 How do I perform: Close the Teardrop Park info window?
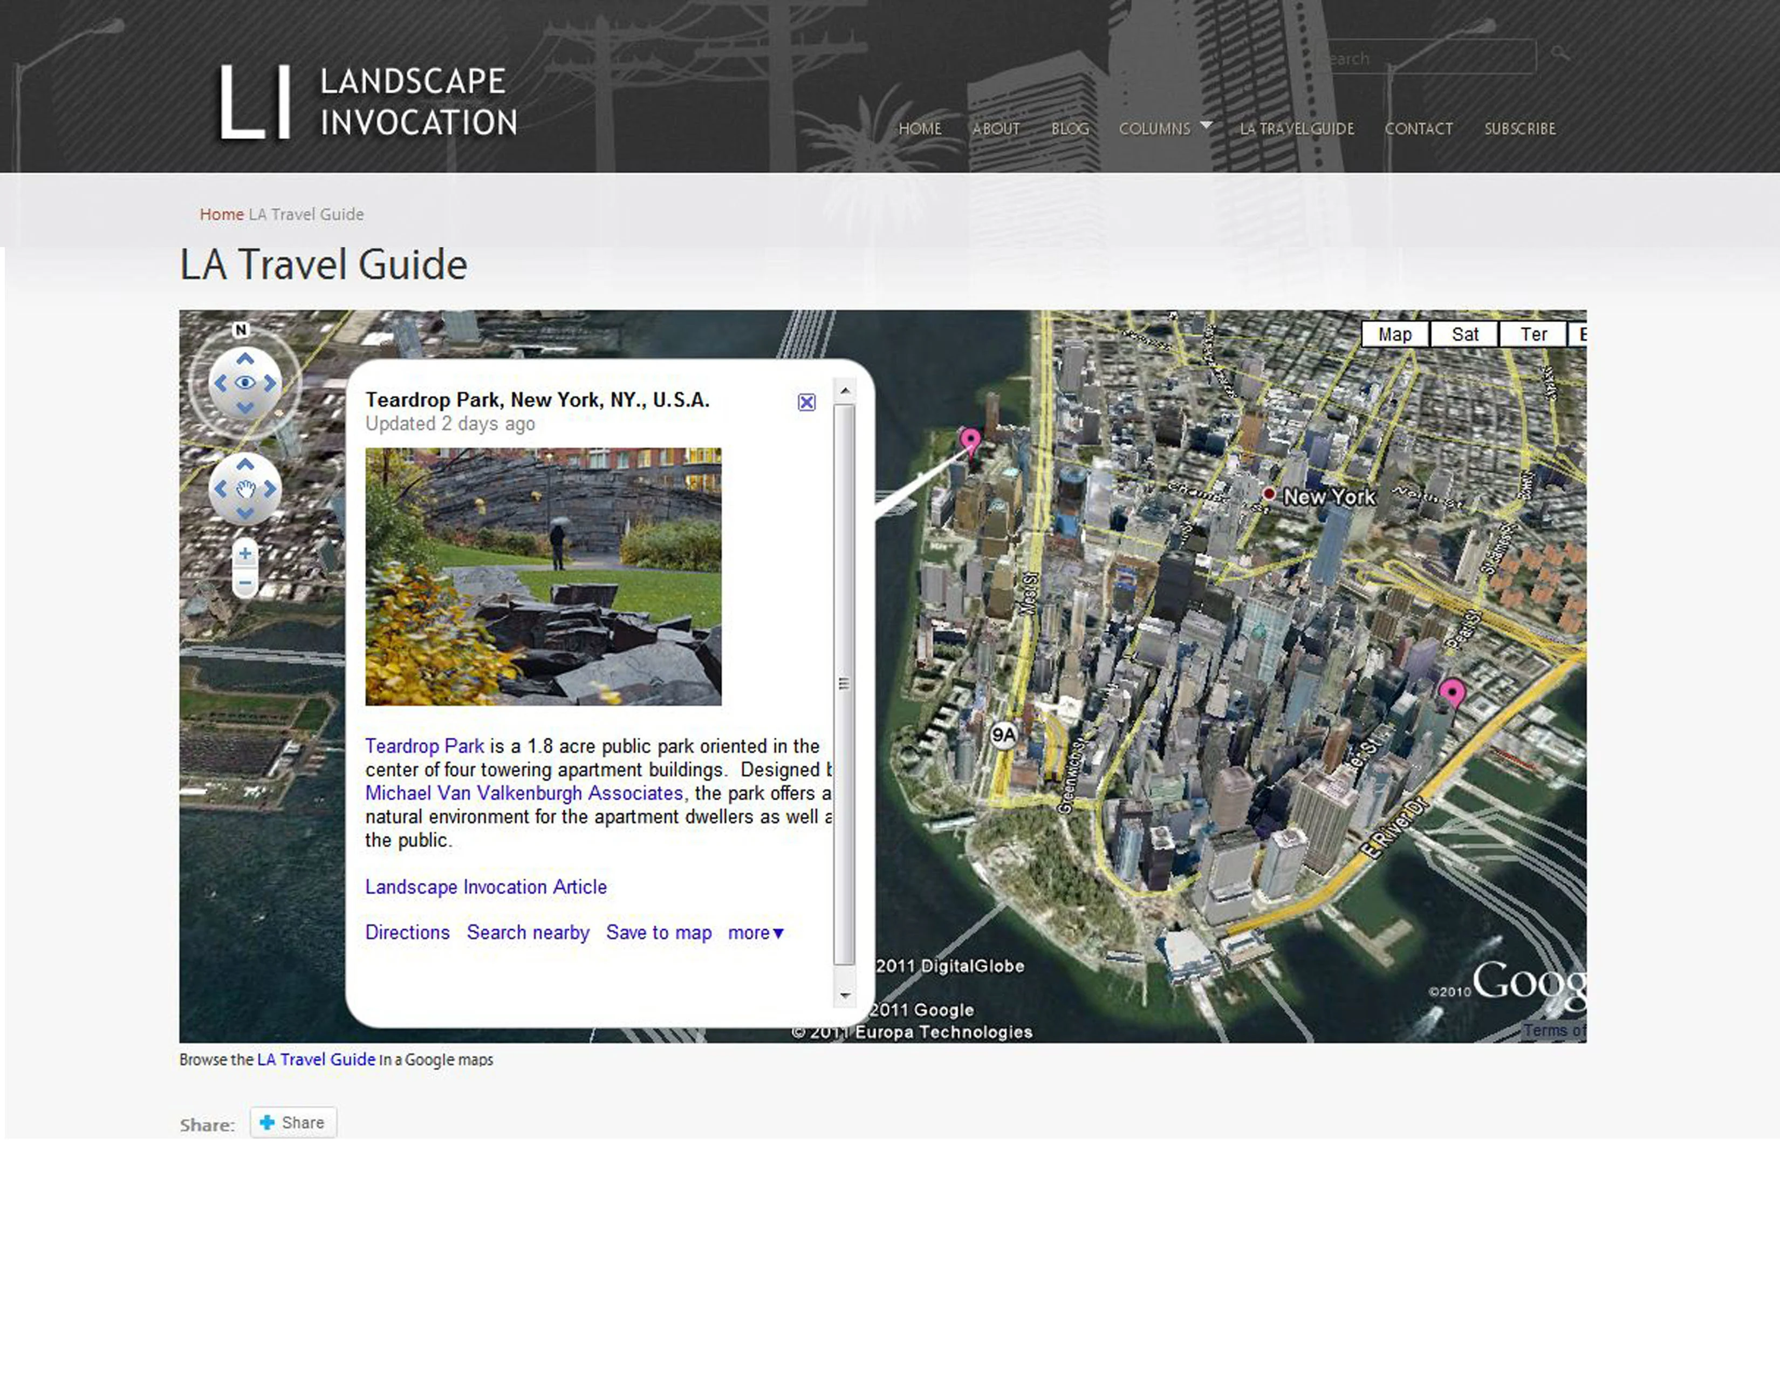click(806, 402)
